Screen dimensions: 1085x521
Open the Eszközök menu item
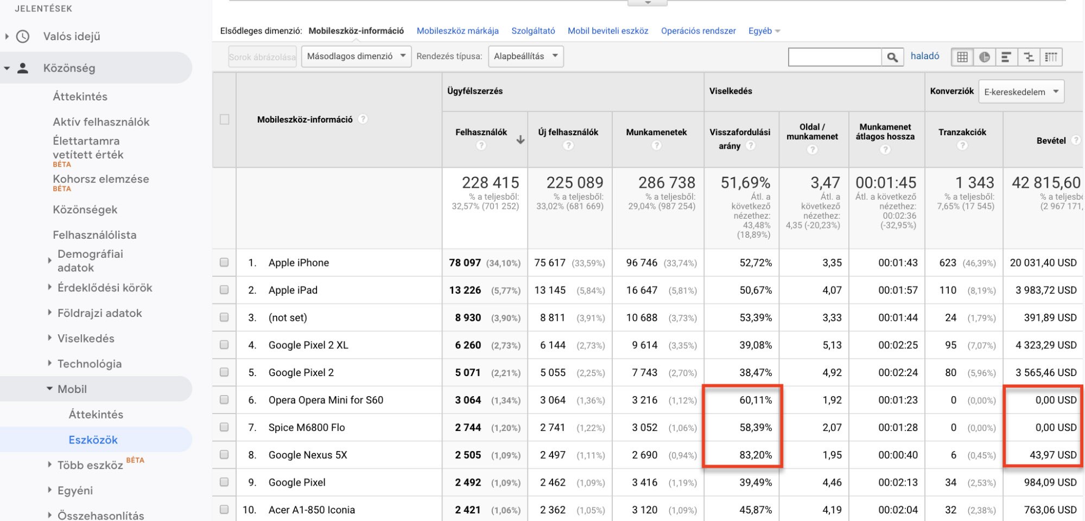93,440
